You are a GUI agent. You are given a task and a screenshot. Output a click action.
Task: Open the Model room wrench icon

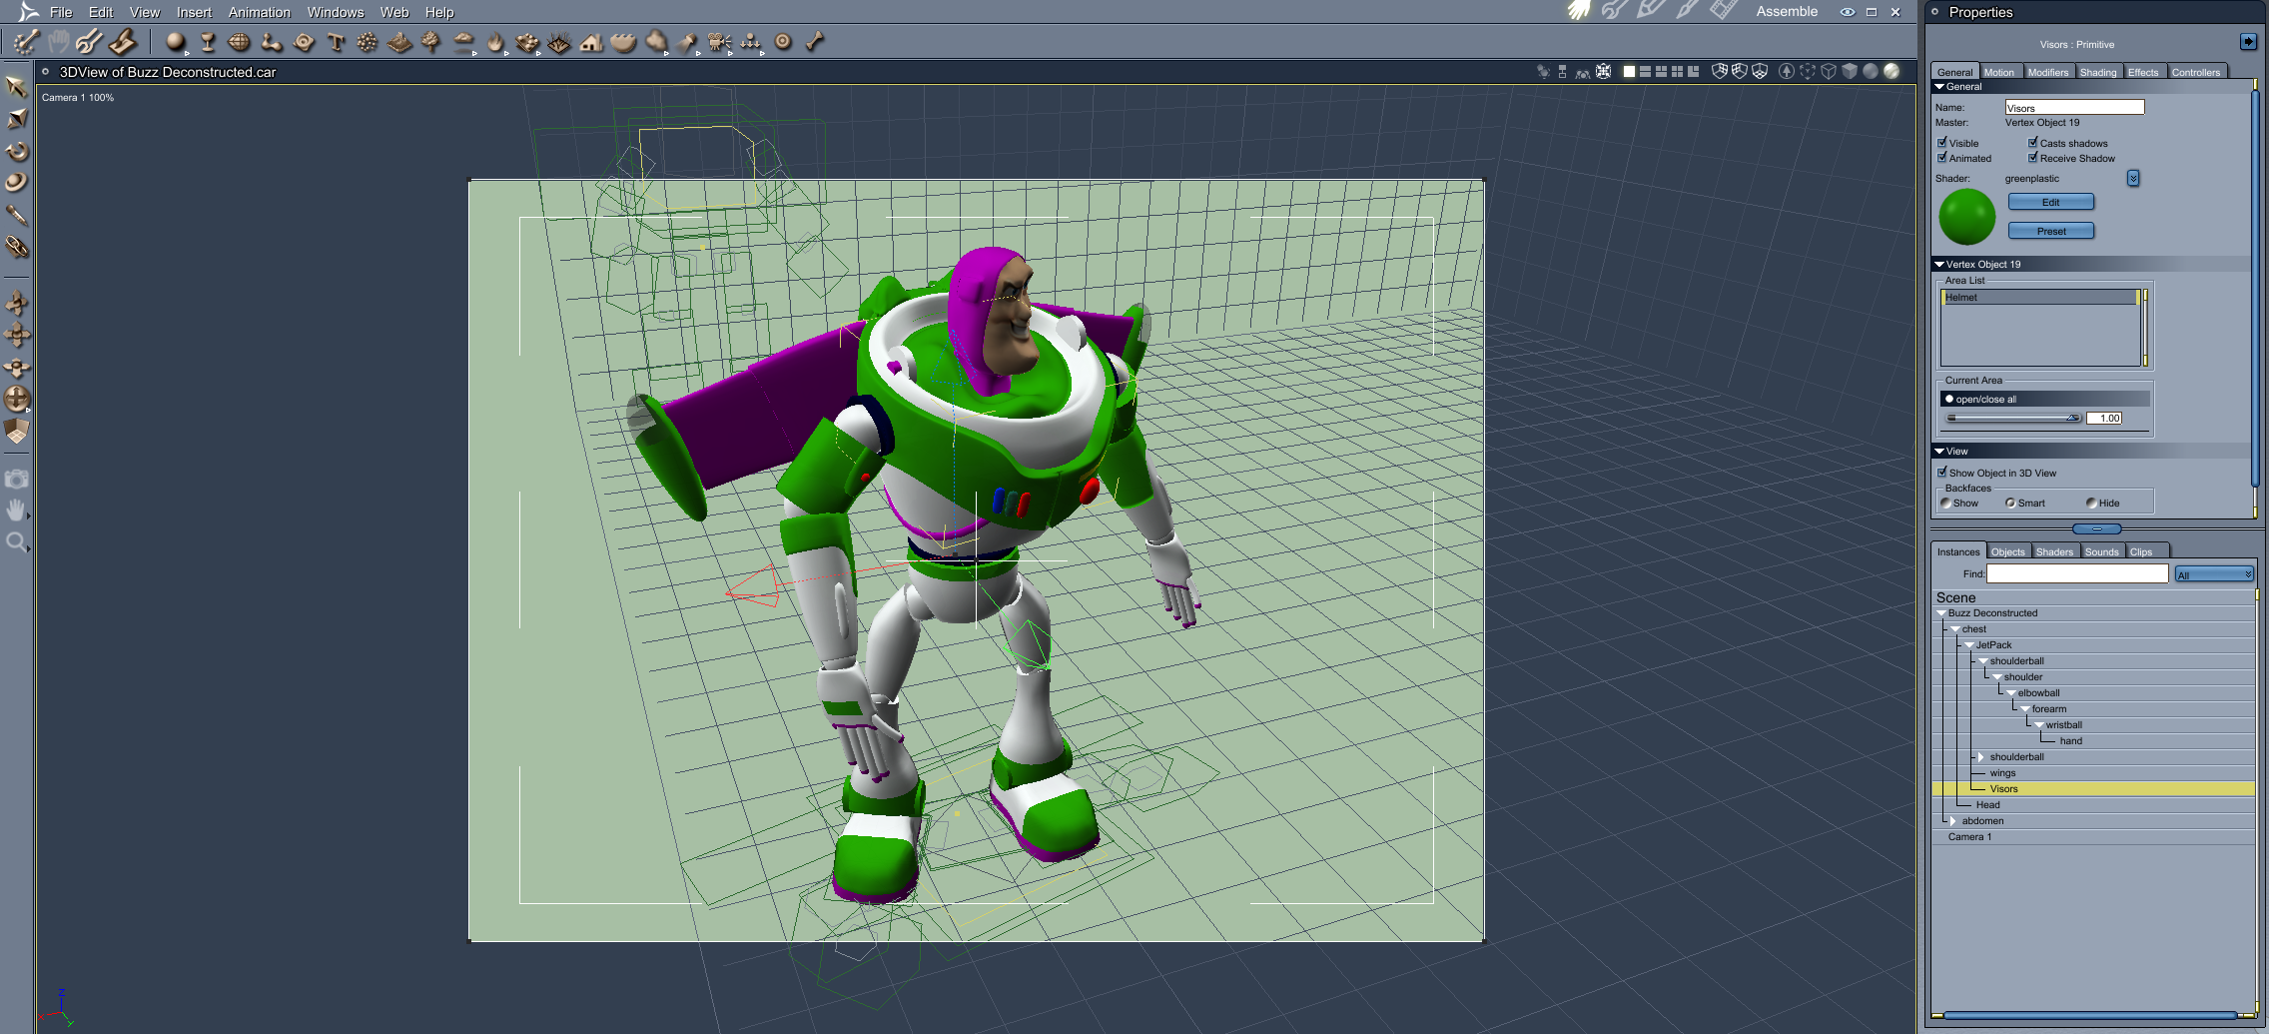pos(1614,11)
